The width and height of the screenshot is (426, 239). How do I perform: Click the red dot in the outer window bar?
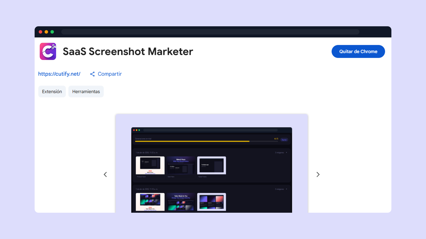(x=40, y=32)
